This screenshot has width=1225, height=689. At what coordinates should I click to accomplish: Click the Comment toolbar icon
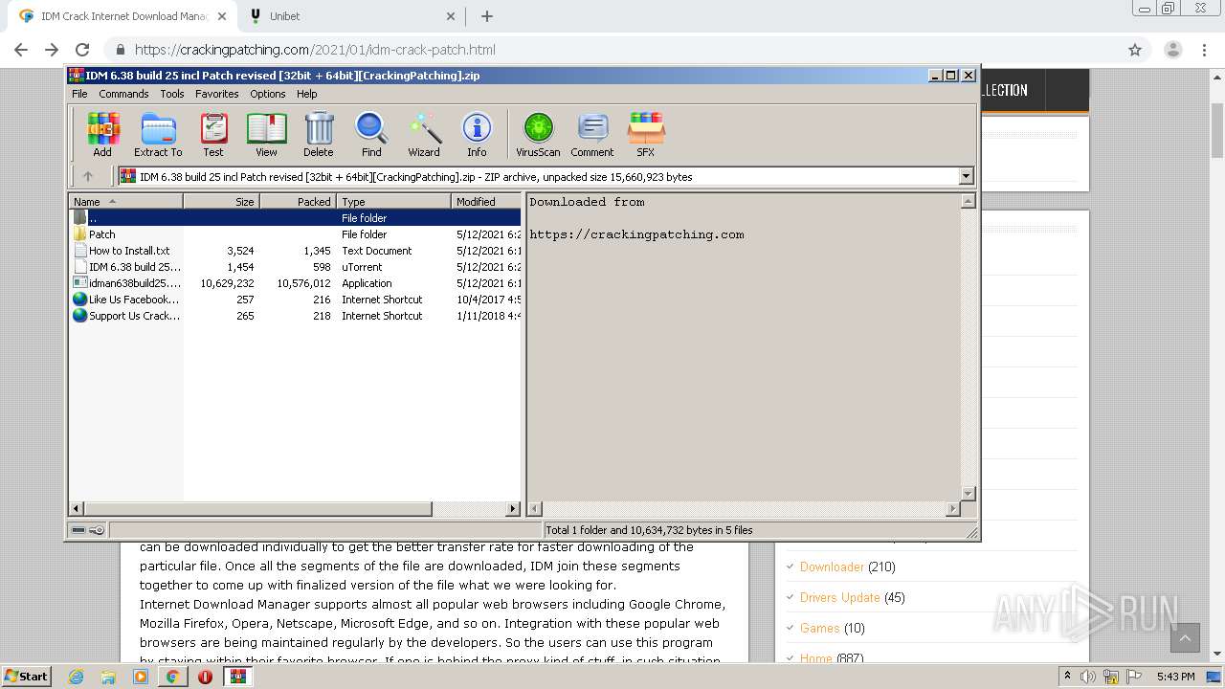pyautogui.click(x=592, y=134)
